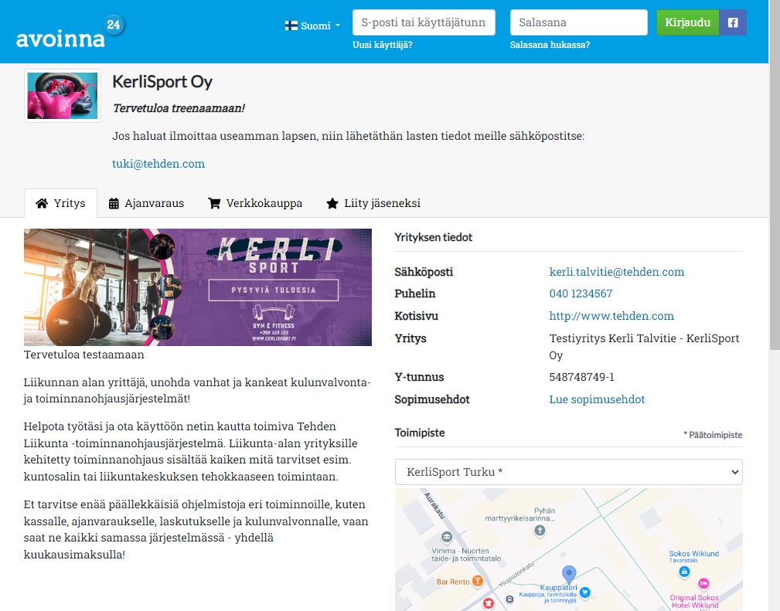Click the * Päätoimipiste note

[x=713, y=435]
